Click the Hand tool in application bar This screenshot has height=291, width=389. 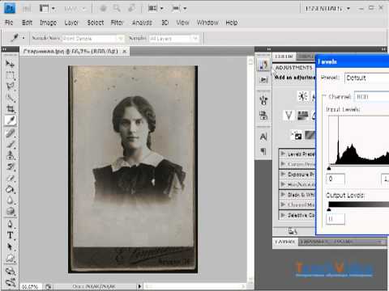pyautogui.click(x=103, y=9)
